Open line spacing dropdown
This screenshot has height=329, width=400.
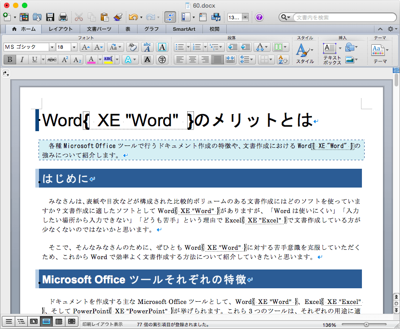coord(247,60)
